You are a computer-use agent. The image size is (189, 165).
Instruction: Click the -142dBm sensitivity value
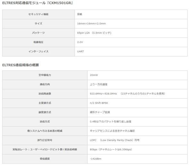(95, 159)
